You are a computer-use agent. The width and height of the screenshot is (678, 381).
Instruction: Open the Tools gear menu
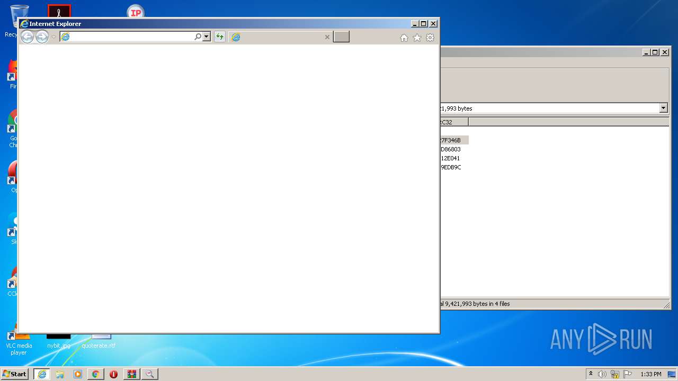pos(430,38)
